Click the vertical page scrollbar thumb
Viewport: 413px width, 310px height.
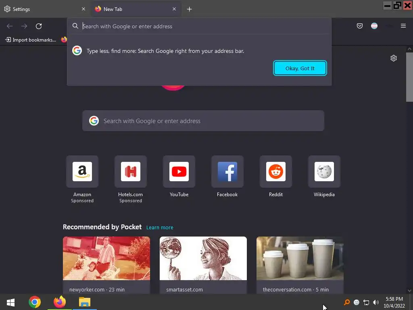pos(409,77)
